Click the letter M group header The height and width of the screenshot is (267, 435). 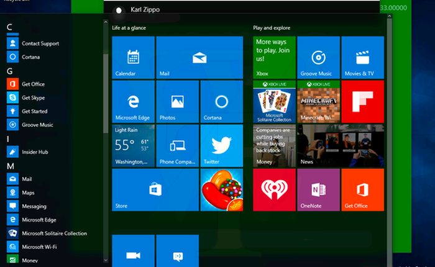click(11, 166)
